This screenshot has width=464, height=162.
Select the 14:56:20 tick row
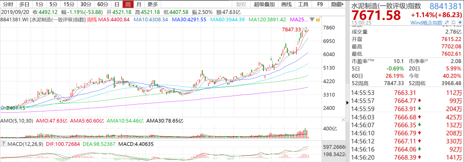406,158
